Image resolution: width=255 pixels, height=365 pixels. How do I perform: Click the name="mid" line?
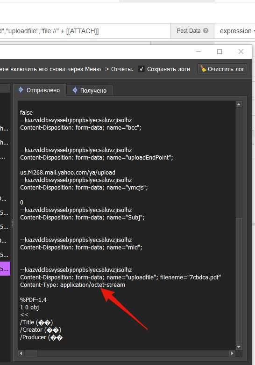click(x=81, y=248)
